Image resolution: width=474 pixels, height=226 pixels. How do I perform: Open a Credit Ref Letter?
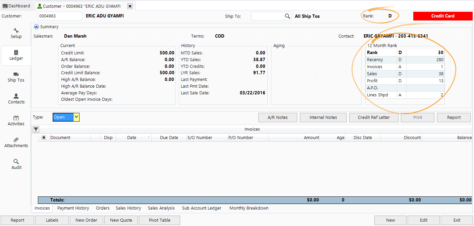tap(373, 117)
